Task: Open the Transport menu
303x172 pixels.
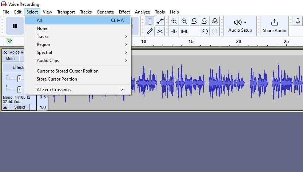Action: [x=66, y=12]
